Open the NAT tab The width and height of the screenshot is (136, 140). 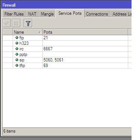click(32, 14)
